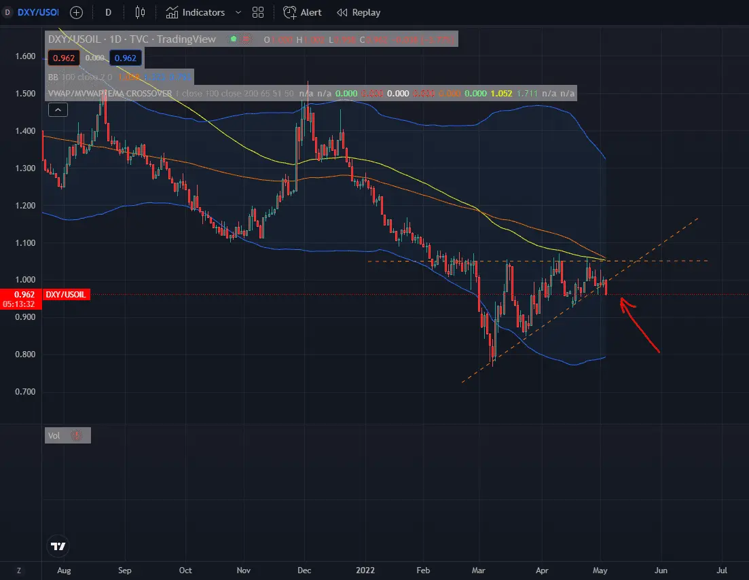Open the Indicators menu
The image size is (749, 580).
pyautogui.click(x=196, y=12)
